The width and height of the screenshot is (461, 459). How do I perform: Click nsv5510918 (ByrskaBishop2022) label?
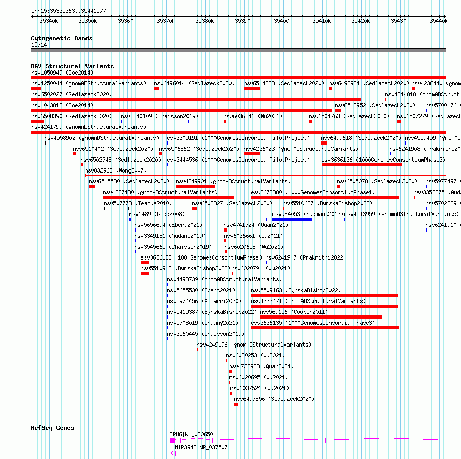pyautogui.click(x=185, y=268)
